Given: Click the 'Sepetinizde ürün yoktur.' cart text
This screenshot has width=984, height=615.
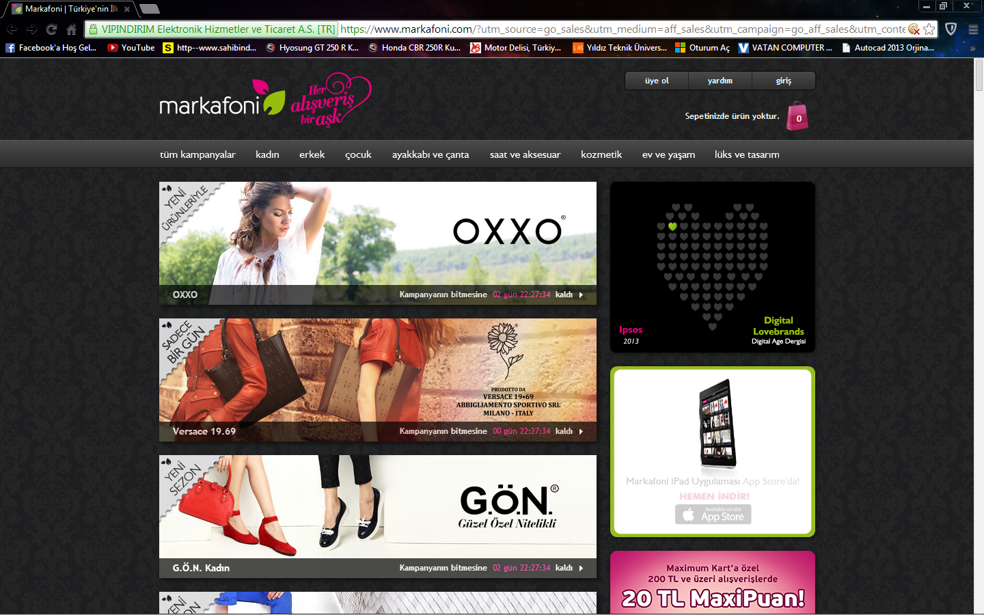Looking at the screenshot, I should [732, 116].
